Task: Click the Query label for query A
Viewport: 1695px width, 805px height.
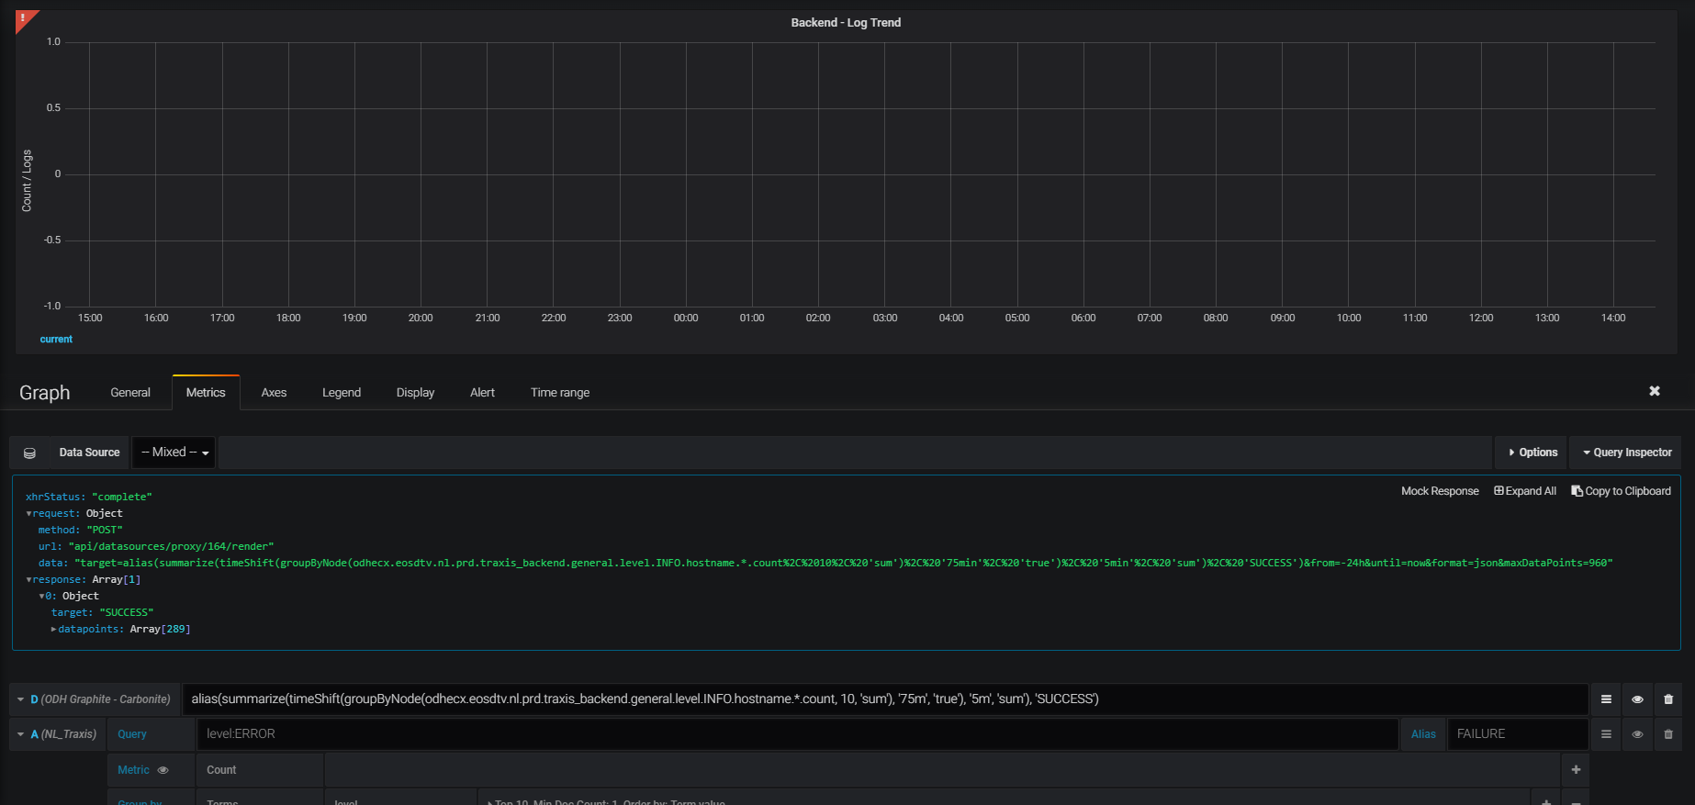Action: coord(132,734)
